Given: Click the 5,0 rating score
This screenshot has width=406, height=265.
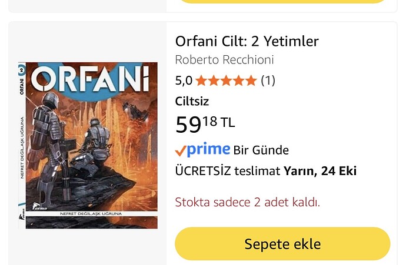Looking at the screenshot, I should [184, 80].
